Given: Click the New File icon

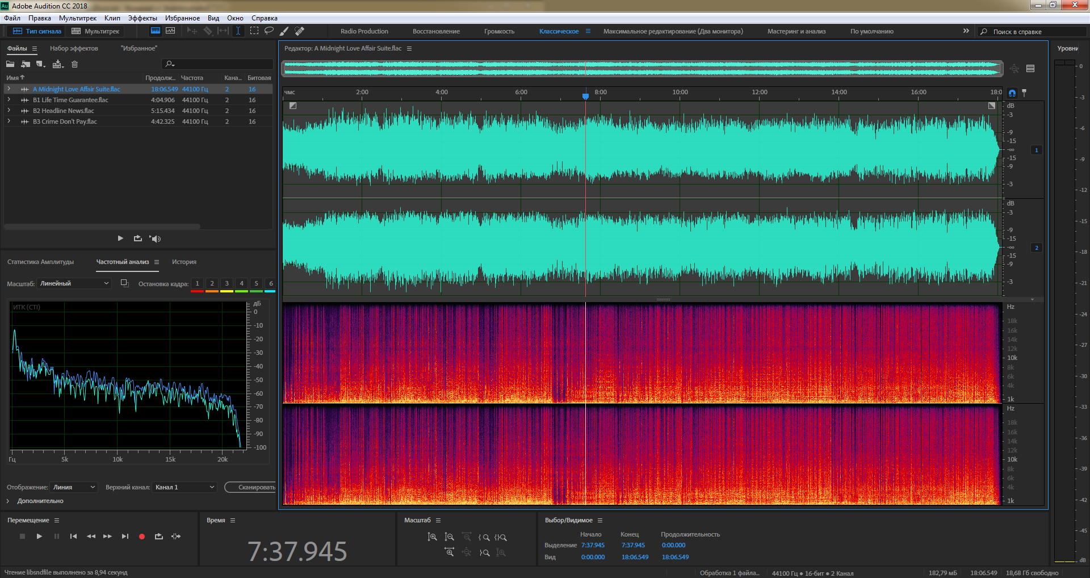Looking at the screenshot, I should [41, 64].
